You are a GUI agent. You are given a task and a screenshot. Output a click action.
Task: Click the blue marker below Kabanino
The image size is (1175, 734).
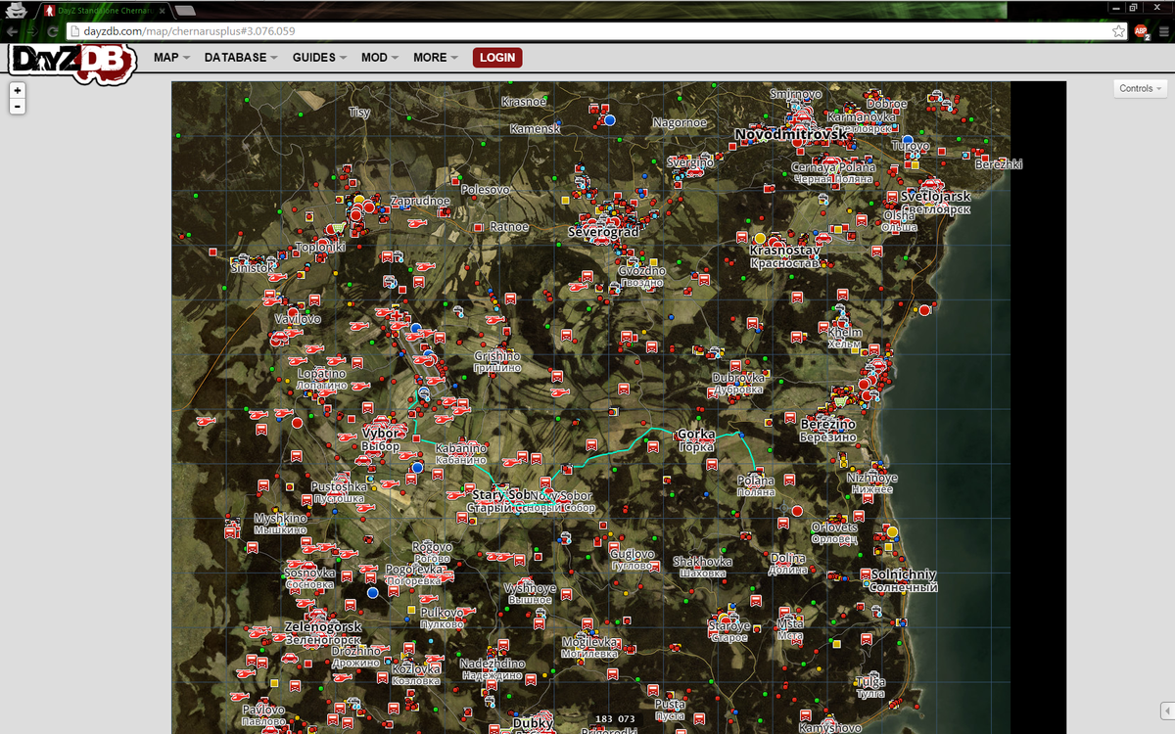tap(418, 468)
